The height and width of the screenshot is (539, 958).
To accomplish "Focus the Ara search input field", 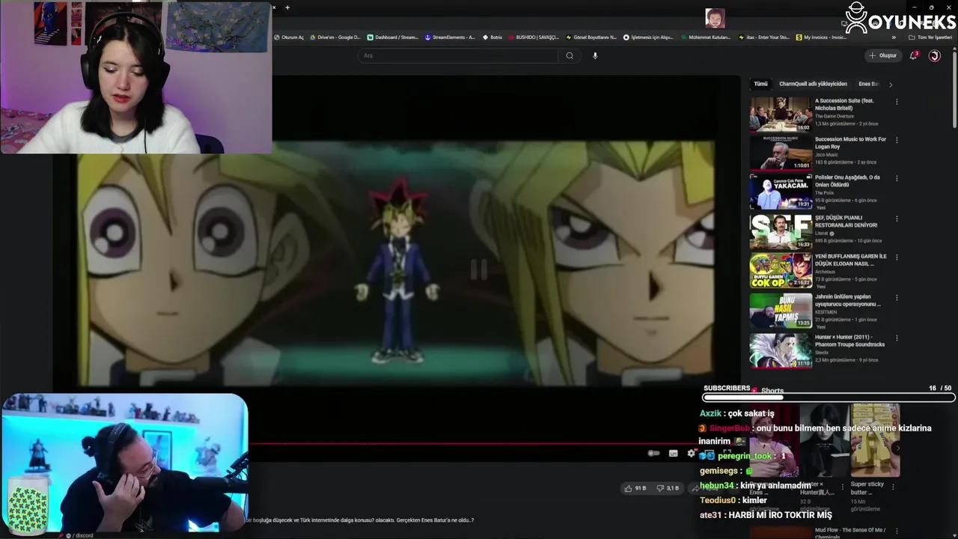I will click(x=458, y=55).
